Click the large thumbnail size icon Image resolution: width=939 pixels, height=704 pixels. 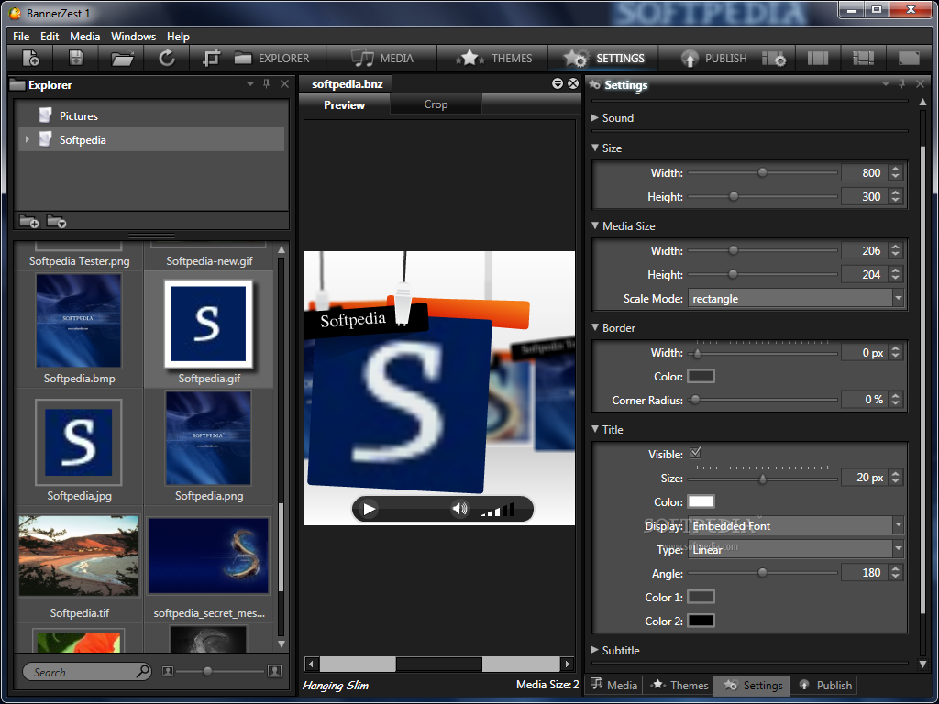click(275, 671)
